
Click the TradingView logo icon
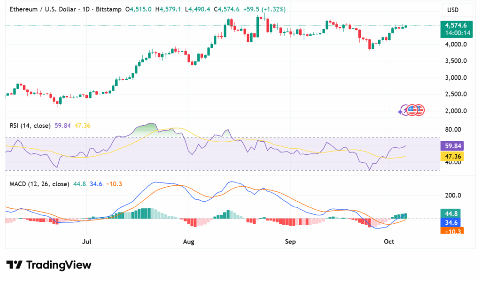pyautogui.click(x=14, y=265)
